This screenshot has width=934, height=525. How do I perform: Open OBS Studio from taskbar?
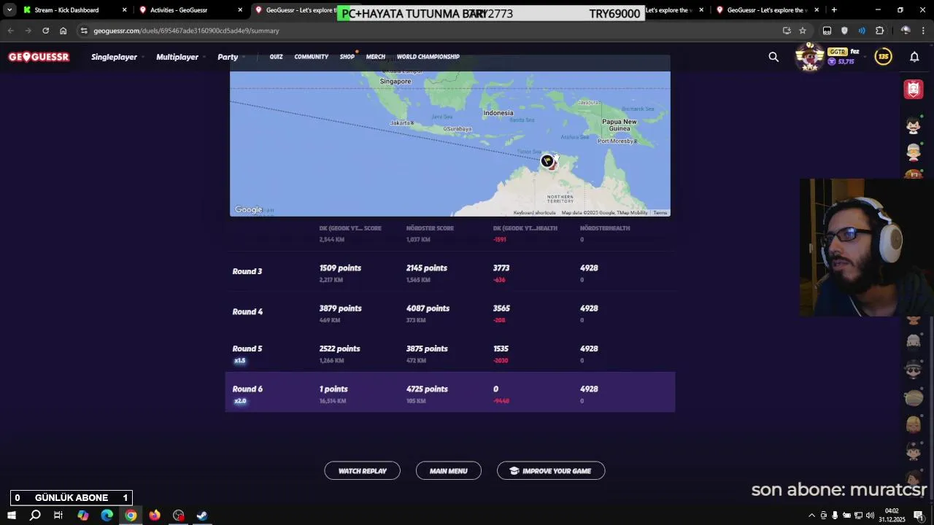(x=179, y=516)
